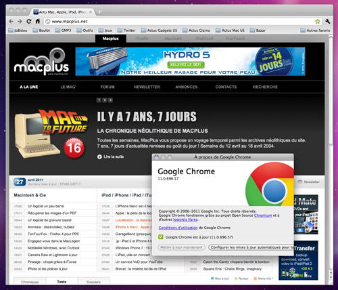Image resolution: width=338 pixels, height=290 pixels.
Task: Open the Twitter bookmarks folder
Action: click(x=126, y=30)
